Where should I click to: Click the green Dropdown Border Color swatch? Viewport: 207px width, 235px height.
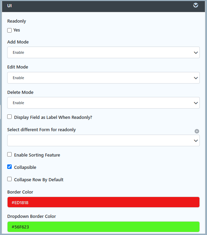tap(103, 227)
